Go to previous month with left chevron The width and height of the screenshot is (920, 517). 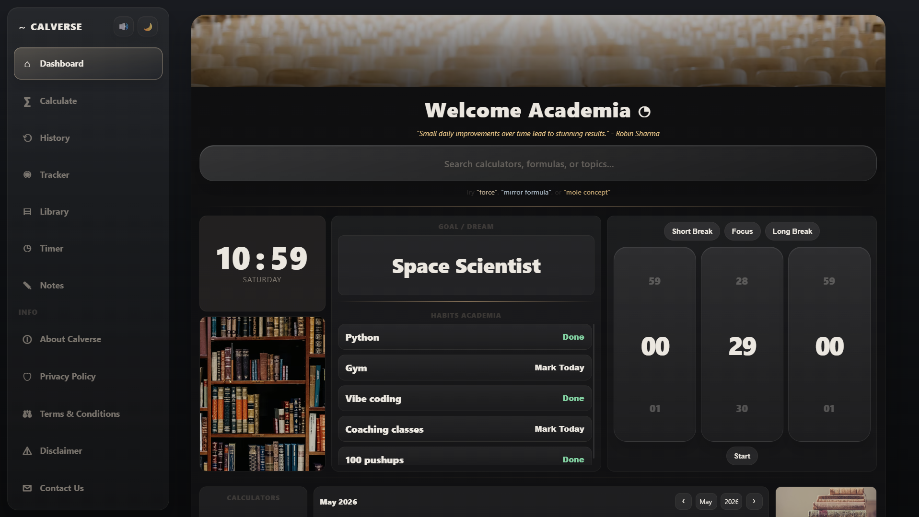(x=683, y=502)
